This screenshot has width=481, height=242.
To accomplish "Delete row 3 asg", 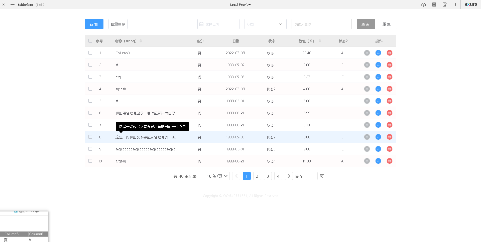I will tap(390, 77).
